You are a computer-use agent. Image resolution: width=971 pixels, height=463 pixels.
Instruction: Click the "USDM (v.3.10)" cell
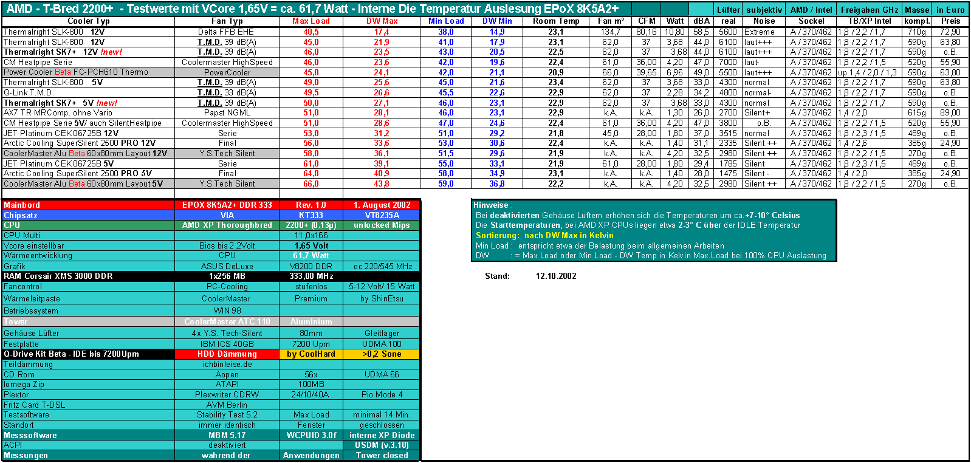point(382,445)
